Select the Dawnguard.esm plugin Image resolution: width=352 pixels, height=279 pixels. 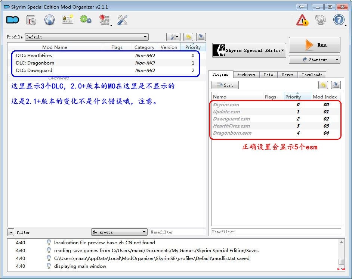[276, 119]
